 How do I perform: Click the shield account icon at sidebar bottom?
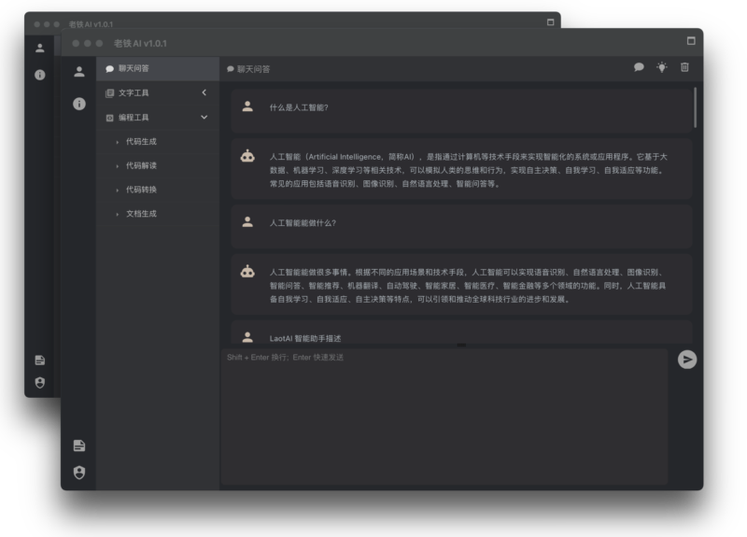[x=79, y=472]
